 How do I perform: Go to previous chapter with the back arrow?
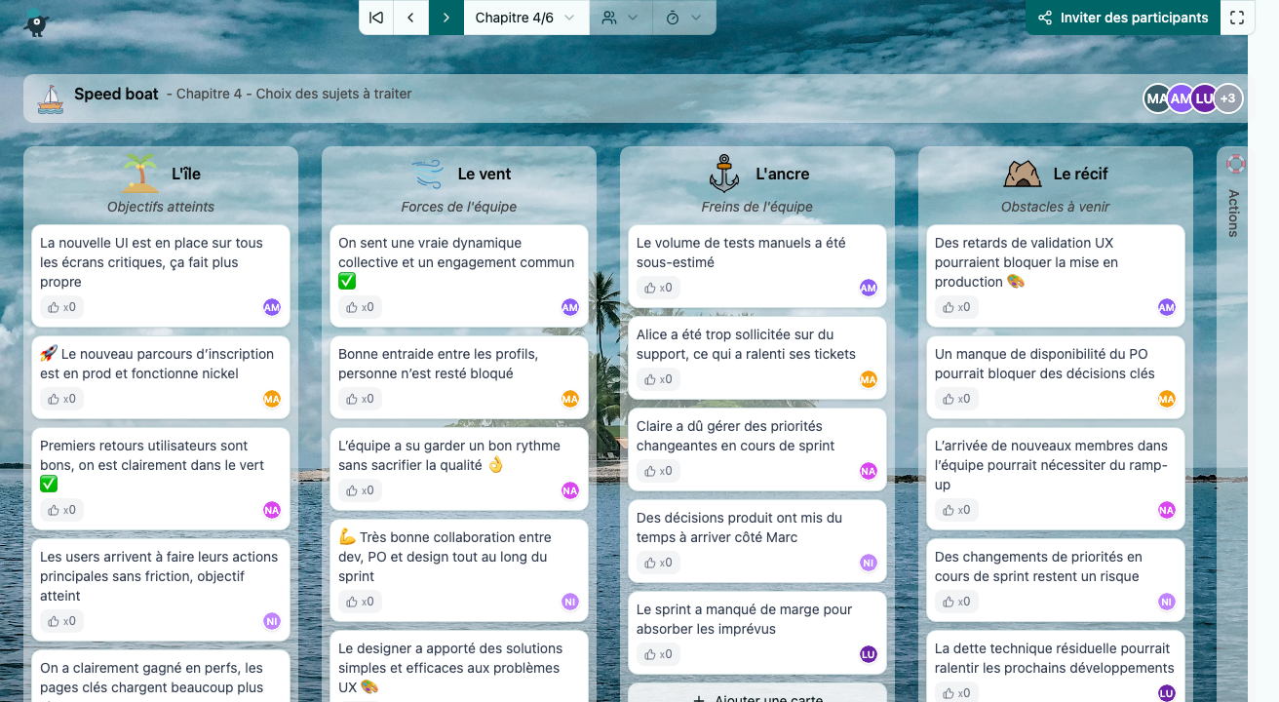click(x=410, y=18)
